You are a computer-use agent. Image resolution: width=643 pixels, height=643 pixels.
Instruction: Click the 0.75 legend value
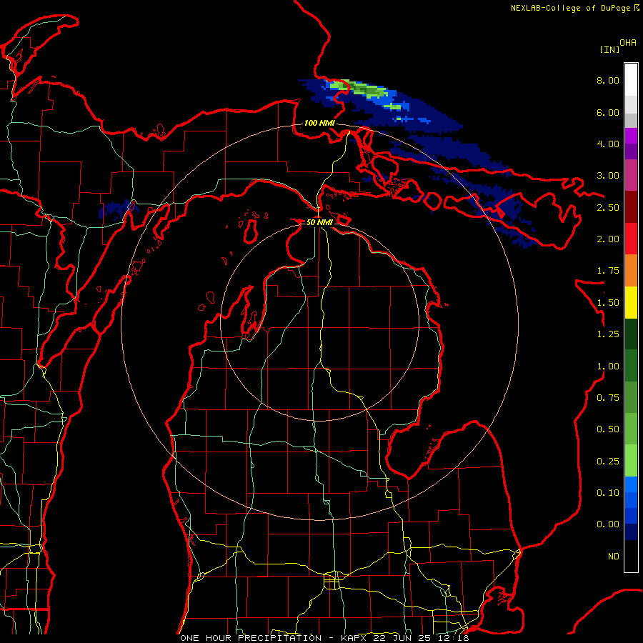tap(608, 398)
